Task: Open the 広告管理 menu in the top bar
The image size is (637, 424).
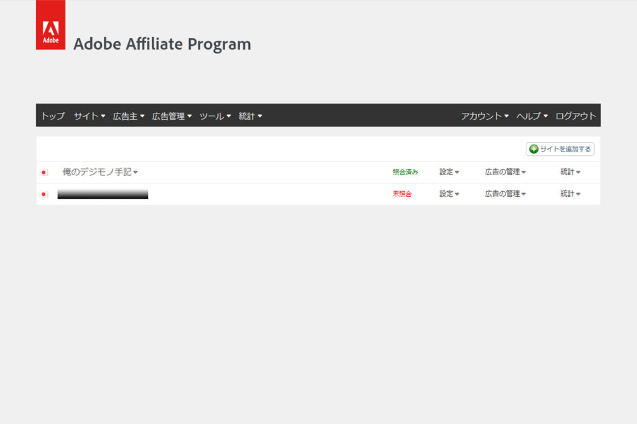Action: [172, 116]
